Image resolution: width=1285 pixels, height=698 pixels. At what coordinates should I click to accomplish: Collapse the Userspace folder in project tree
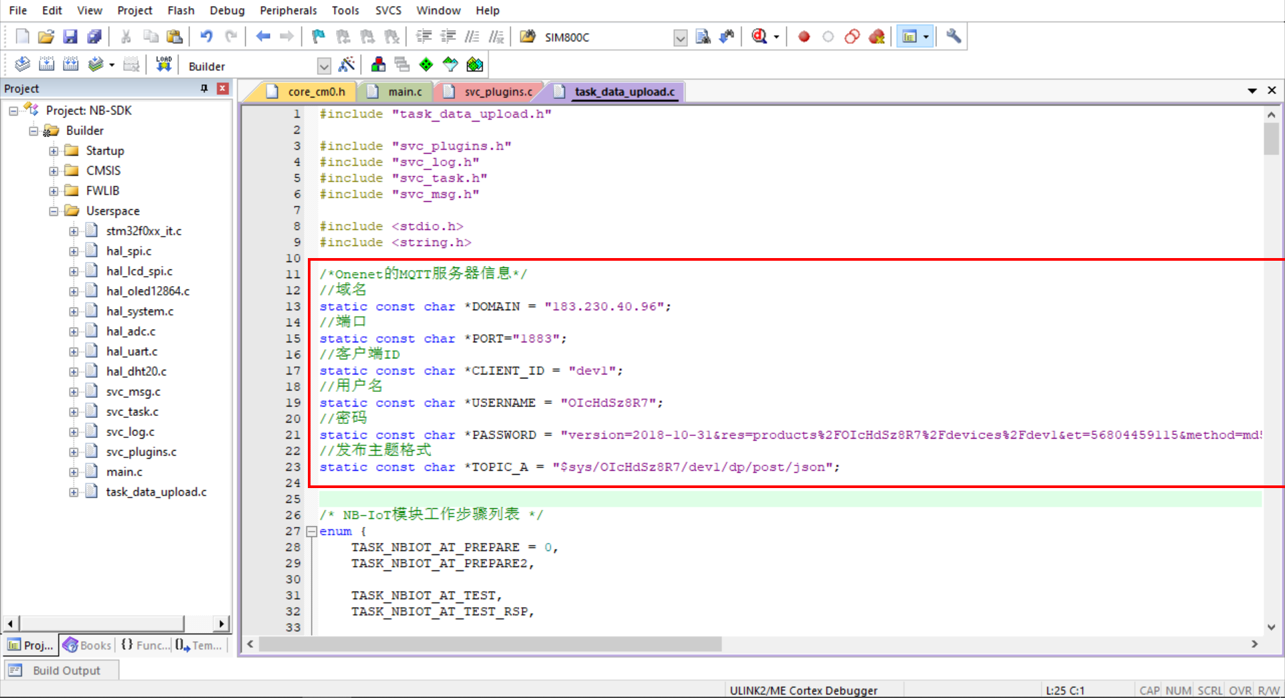(x=54, y=211)
